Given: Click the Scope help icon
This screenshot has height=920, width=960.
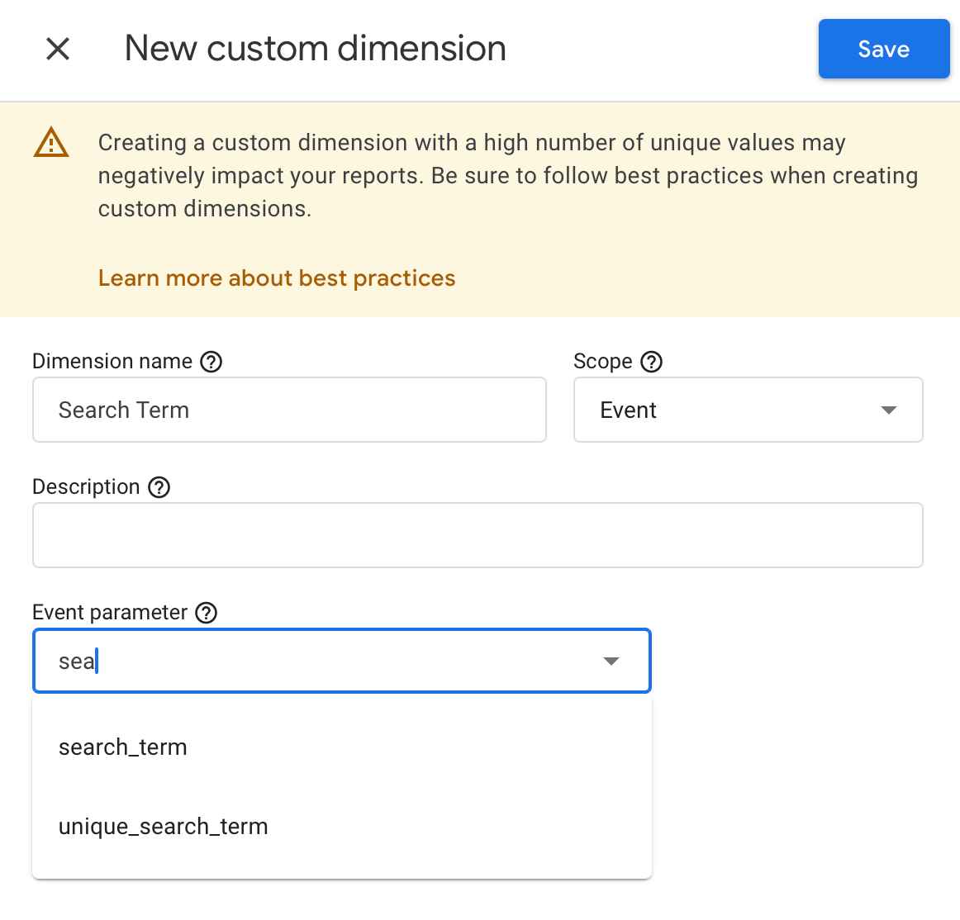Looking at the screenshot, I should click(x=651, y=362).
